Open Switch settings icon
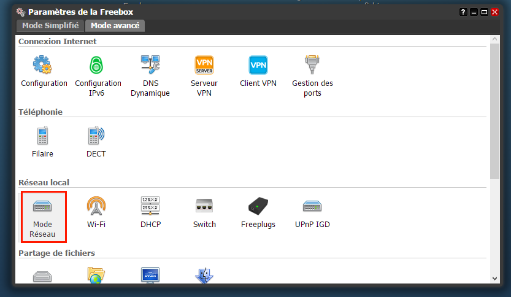511x297 pixels. coord(204,206)
